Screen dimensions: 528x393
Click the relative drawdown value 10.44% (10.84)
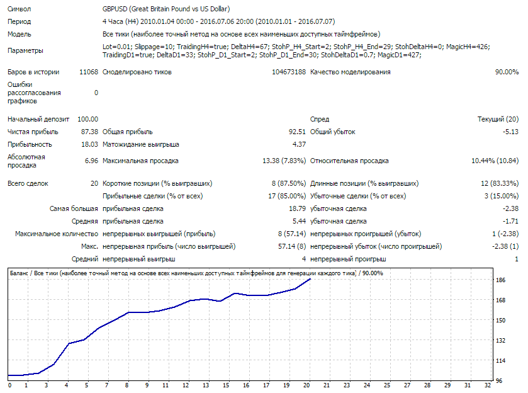tap(495, 161)
